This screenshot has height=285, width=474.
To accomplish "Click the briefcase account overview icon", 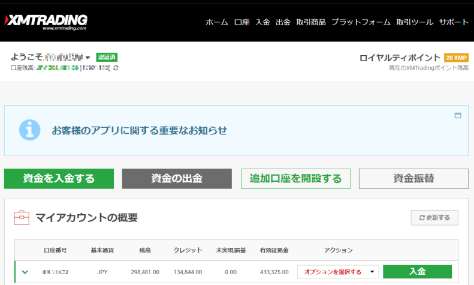I will point(22,218).
